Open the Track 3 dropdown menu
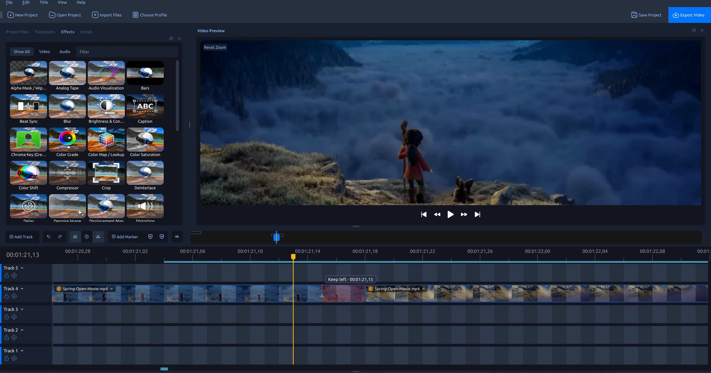 (22, 309)
